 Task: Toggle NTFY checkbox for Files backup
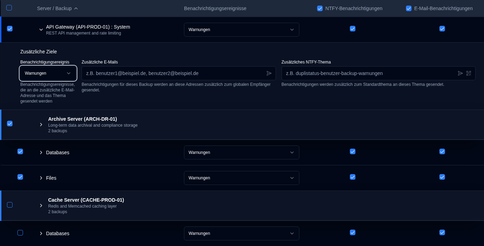pyautogui.click(x=353, y=177)
